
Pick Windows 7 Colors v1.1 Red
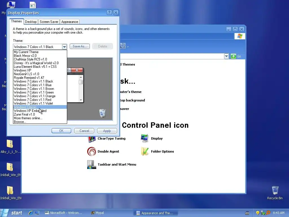40,100
